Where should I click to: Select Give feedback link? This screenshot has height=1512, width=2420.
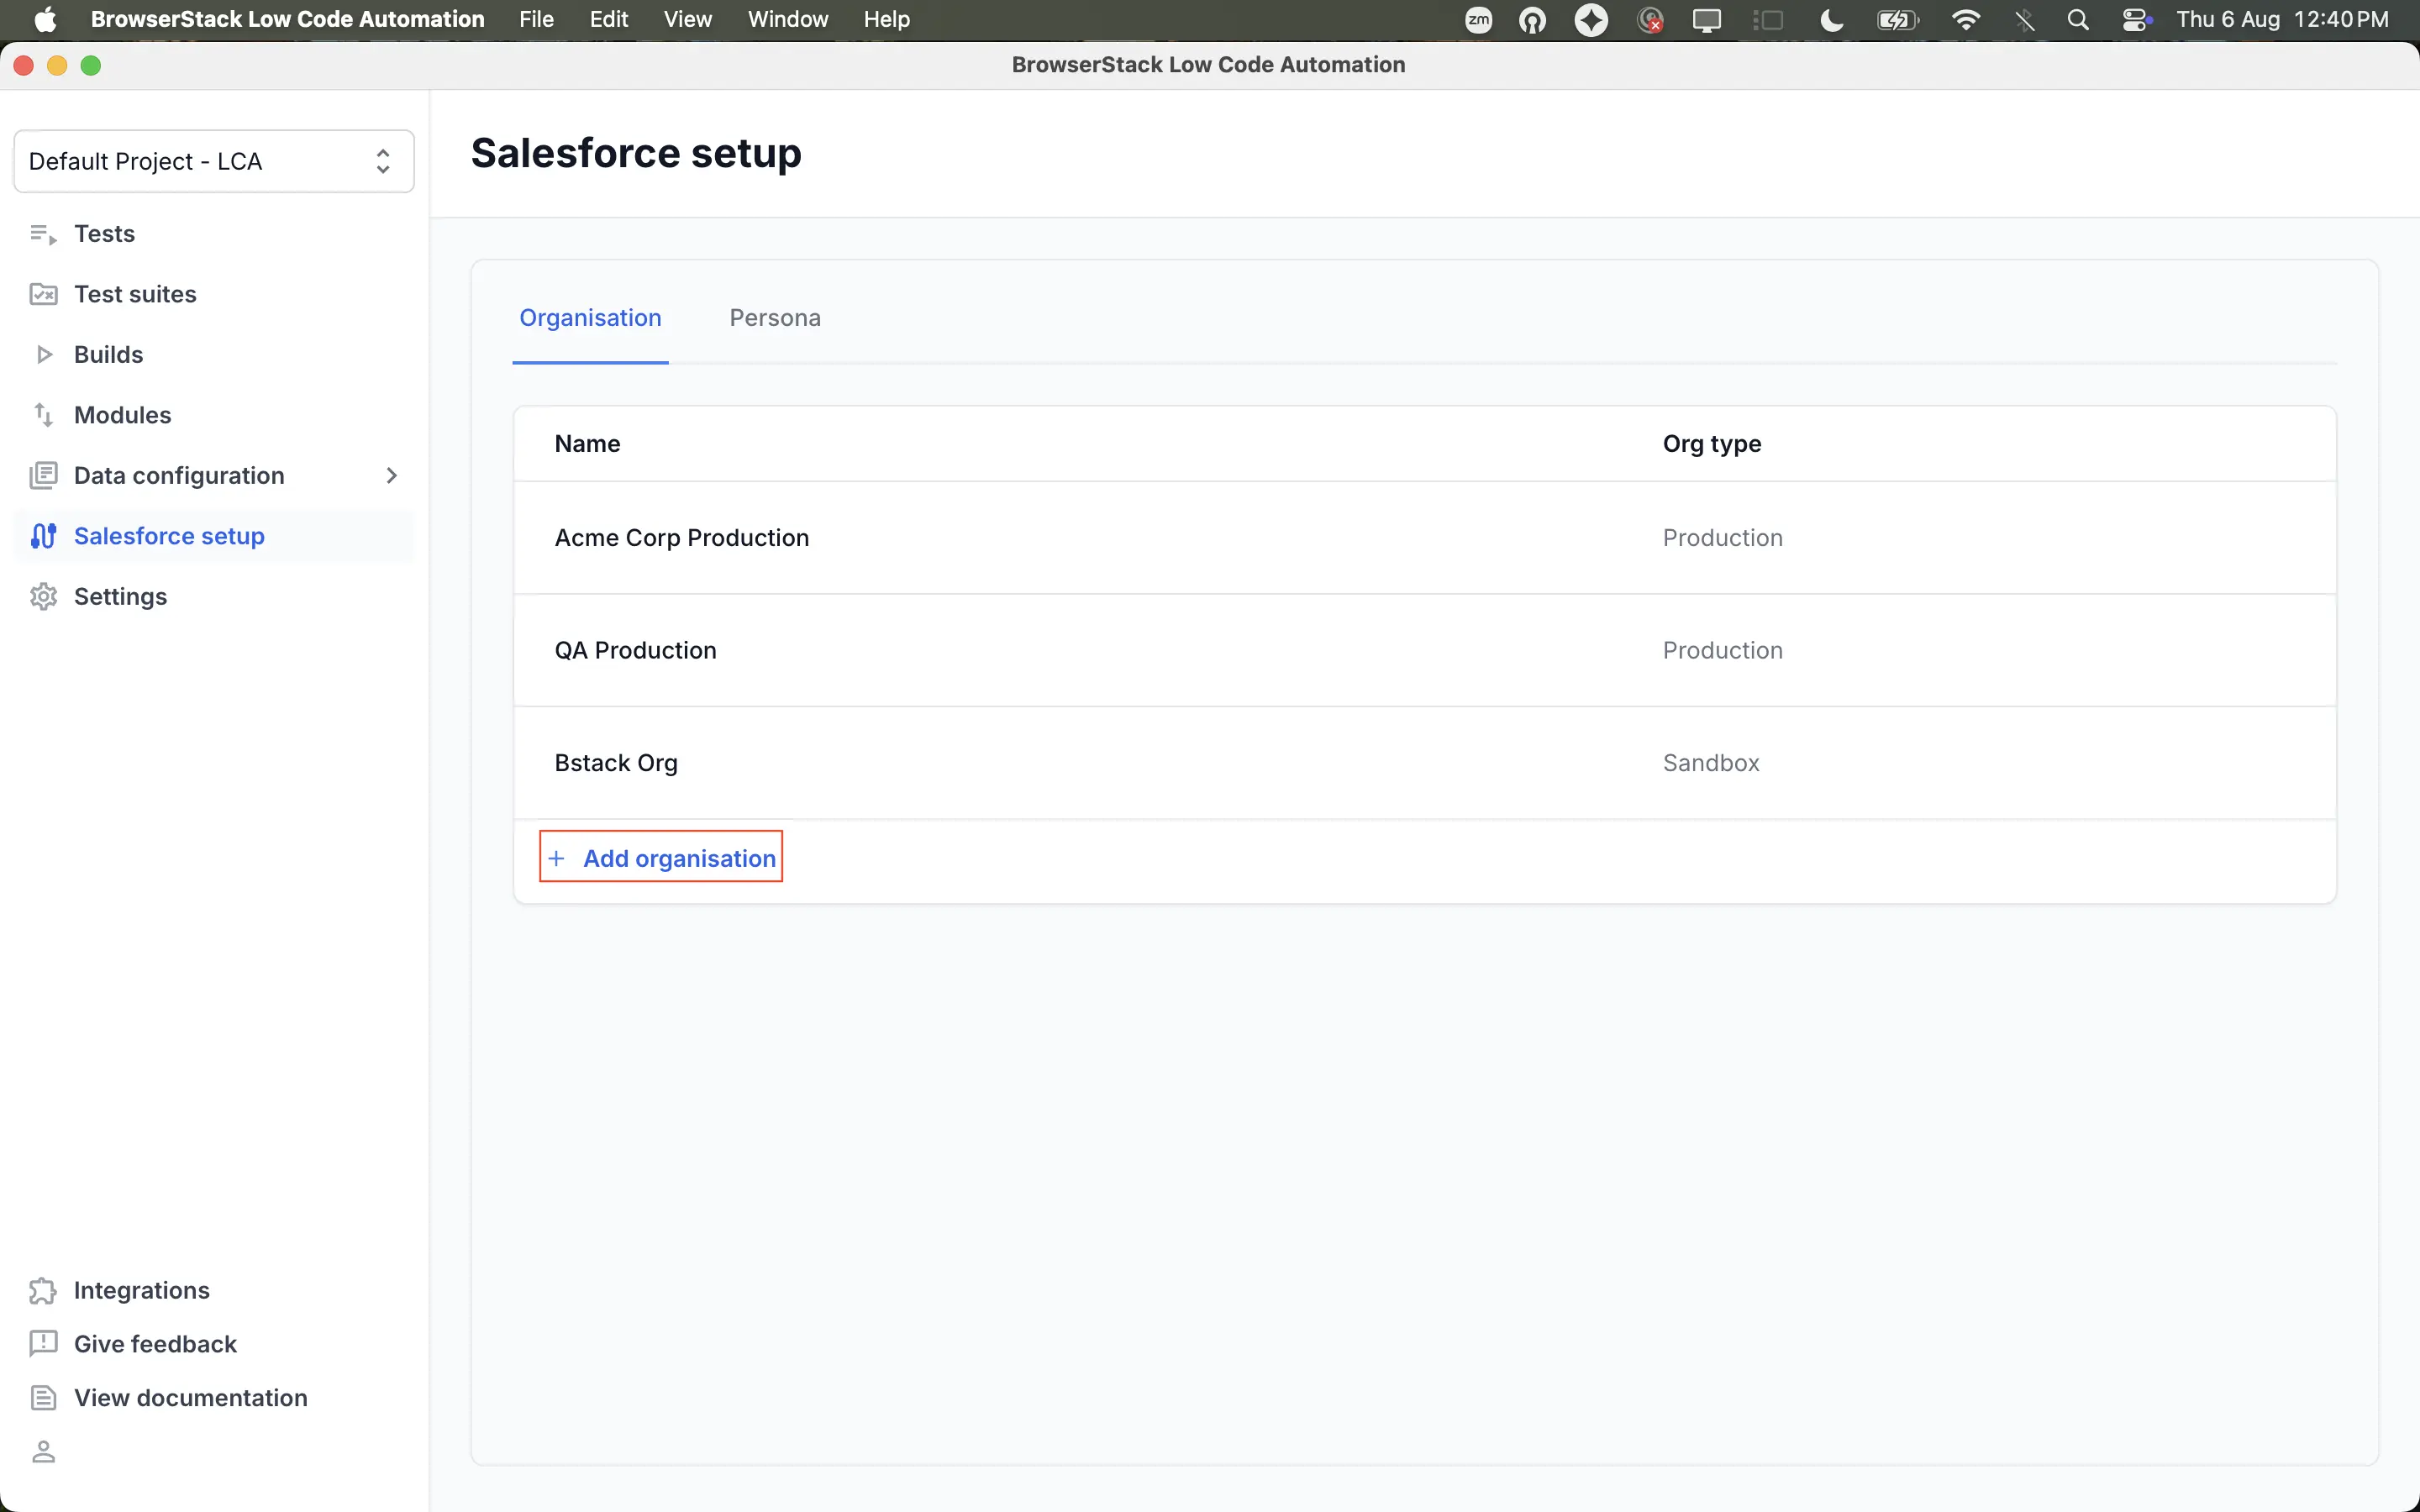[155, 1344]
